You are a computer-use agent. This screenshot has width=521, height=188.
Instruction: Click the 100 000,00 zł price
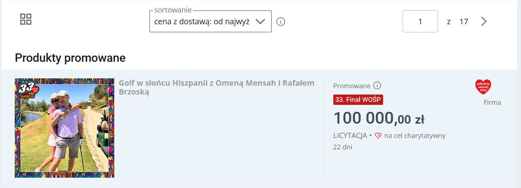(379, 118)
